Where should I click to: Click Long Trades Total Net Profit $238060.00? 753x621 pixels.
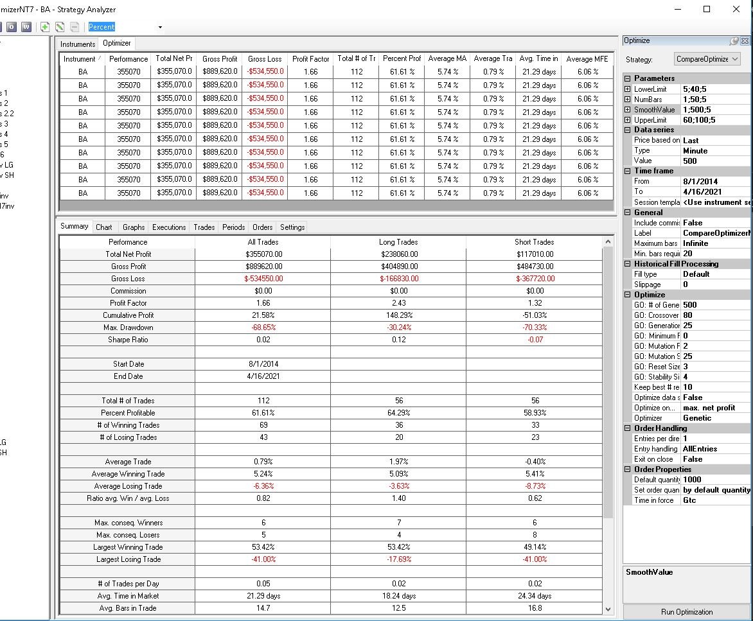point(398,254)
